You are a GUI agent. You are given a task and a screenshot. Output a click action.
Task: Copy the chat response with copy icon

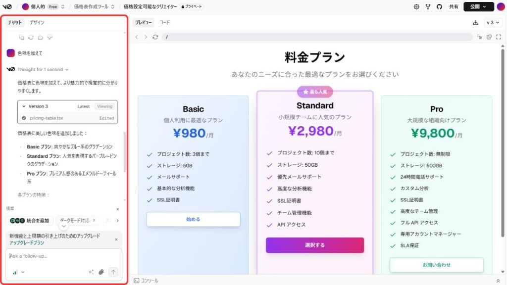[21, 38]
